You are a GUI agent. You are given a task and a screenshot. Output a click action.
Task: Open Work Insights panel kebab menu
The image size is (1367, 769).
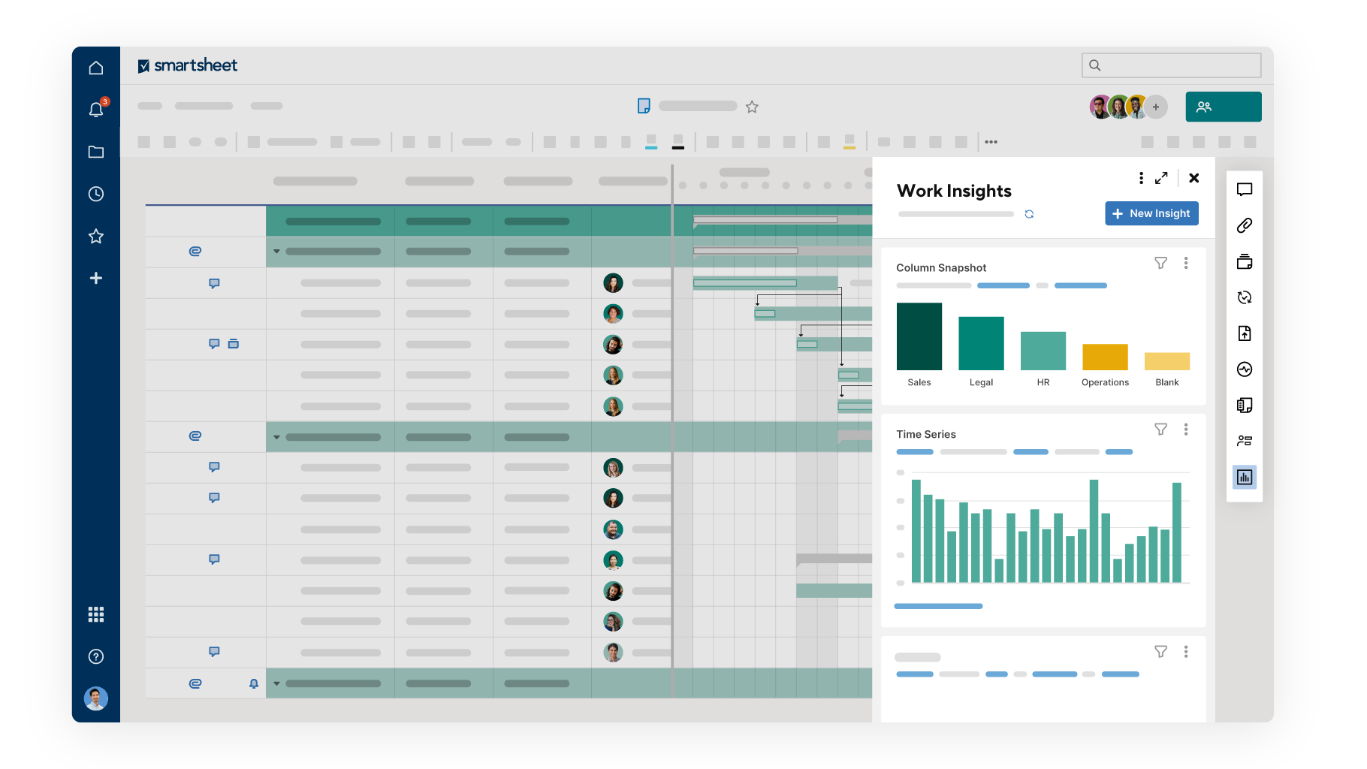coord(1141,178)
